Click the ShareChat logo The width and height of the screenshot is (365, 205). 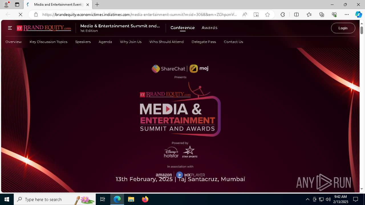pos(168,69)
